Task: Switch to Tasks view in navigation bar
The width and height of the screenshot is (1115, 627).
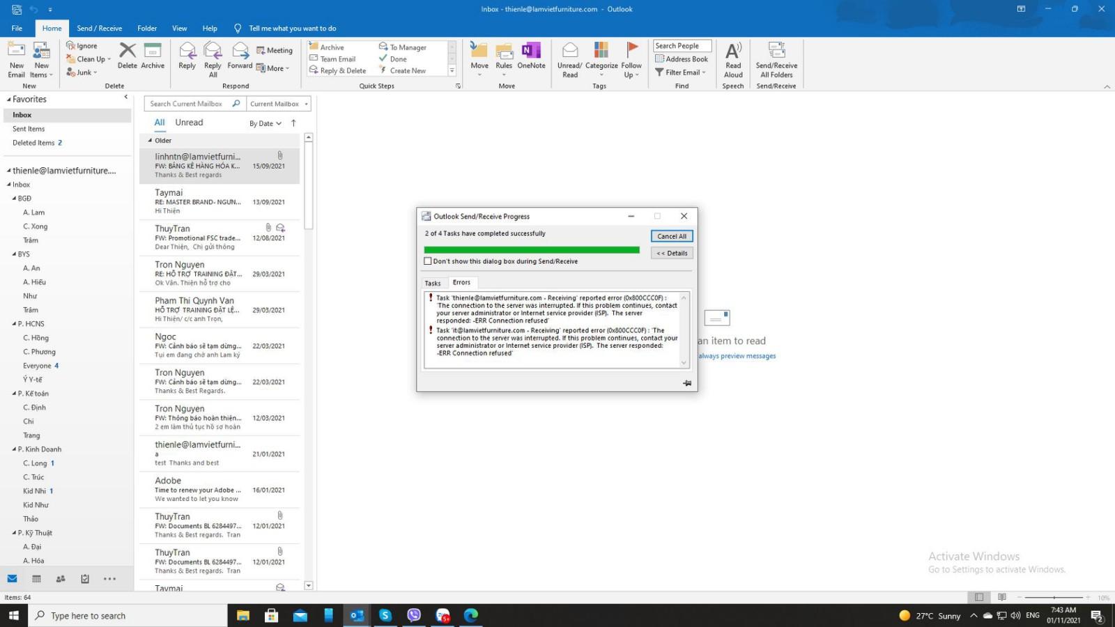Action: (85, 579)
